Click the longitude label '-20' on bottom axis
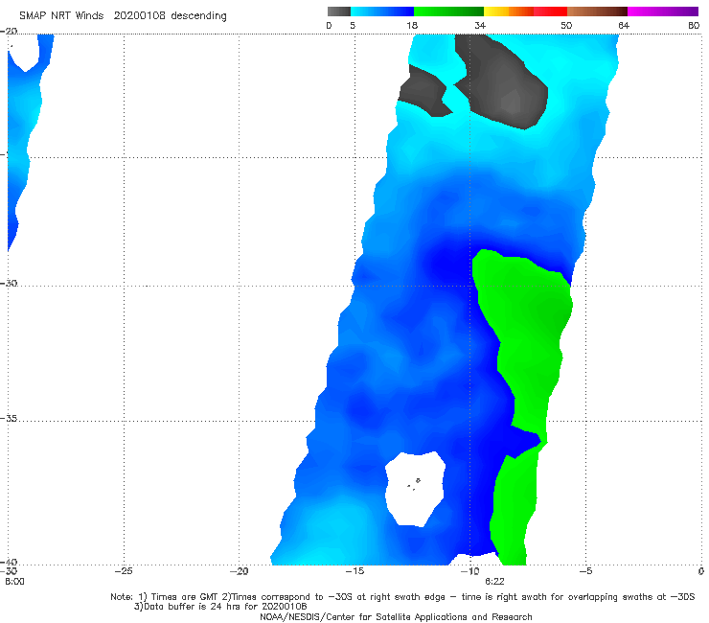The height and width of the screenshot is (623, 709). [239, 571]
